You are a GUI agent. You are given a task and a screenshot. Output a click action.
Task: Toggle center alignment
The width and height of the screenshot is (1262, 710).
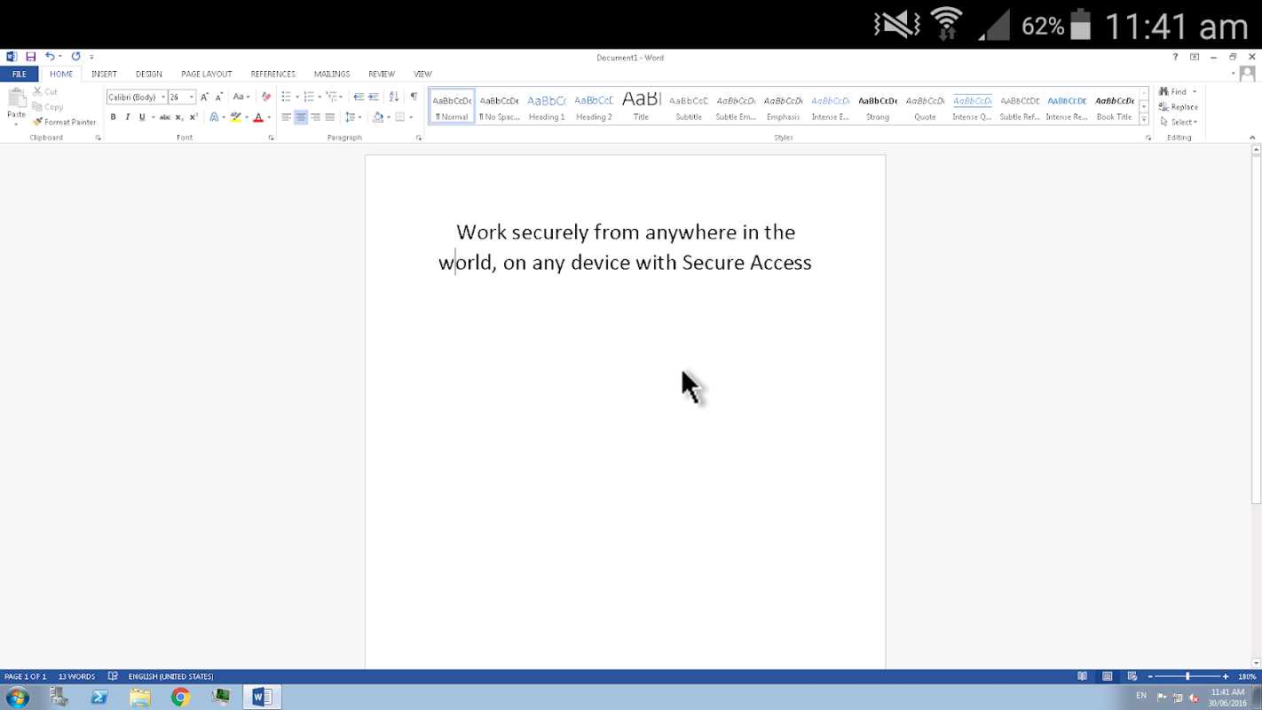[x=301, y=117]
